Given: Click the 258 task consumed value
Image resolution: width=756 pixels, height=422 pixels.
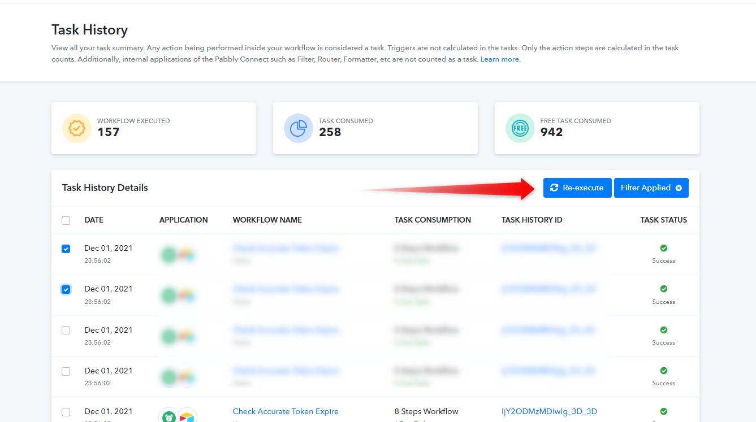Looking at the screenshot, I should (330, 132).
